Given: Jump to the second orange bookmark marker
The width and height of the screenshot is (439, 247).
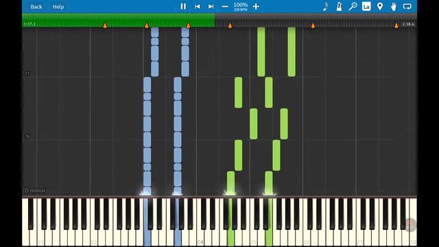Looking at the screenshot, I should (147, 25).
